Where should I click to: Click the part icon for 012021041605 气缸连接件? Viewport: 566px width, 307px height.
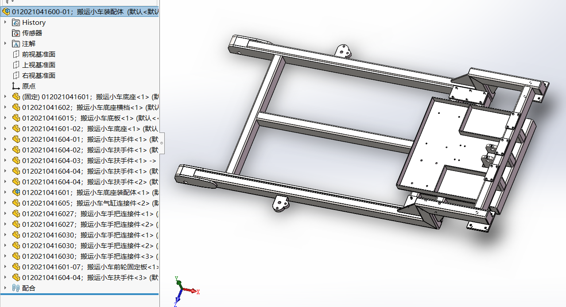click(16, 203)
